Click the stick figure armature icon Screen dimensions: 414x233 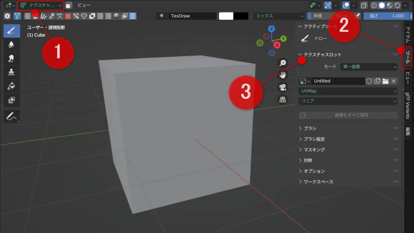click(60, 16)
